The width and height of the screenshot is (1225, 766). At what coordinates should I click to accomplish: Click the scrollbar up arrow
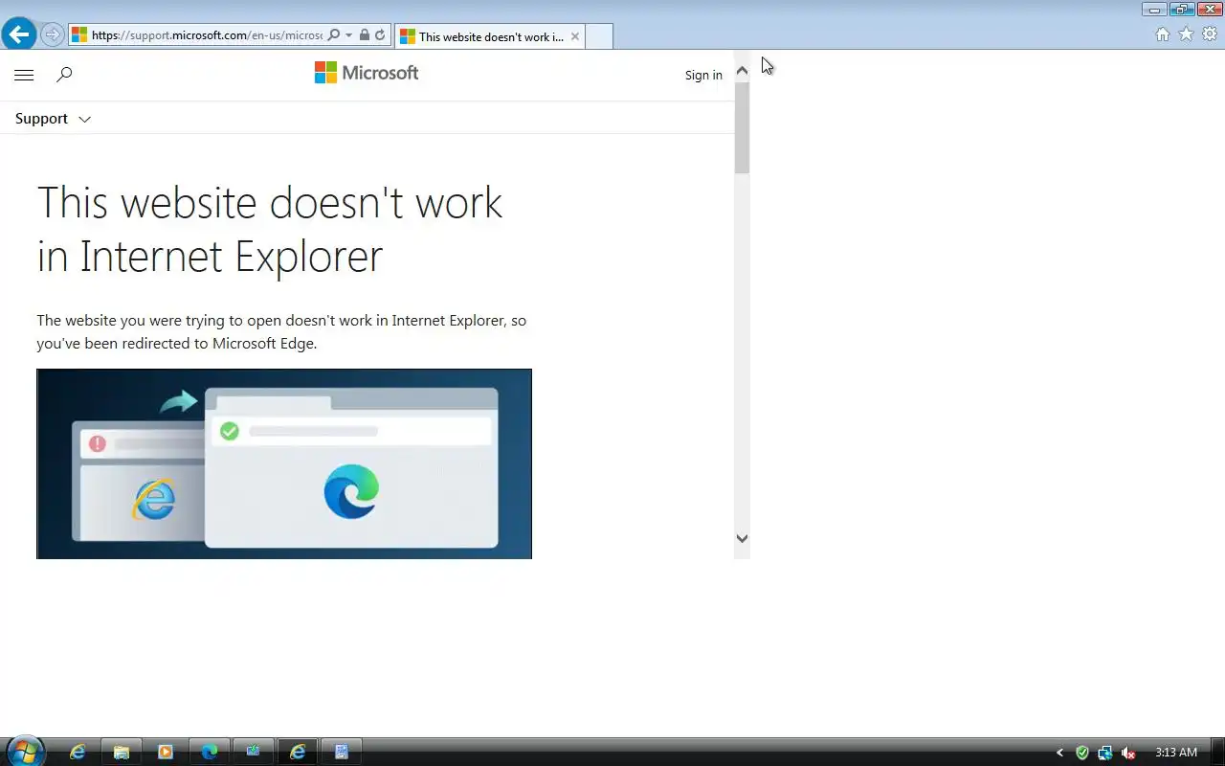tap(742, 71)
